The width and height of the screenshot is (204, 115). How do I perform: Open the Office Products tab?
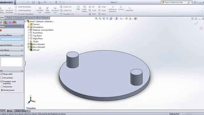pyautogui.click(x=42, y=18)
